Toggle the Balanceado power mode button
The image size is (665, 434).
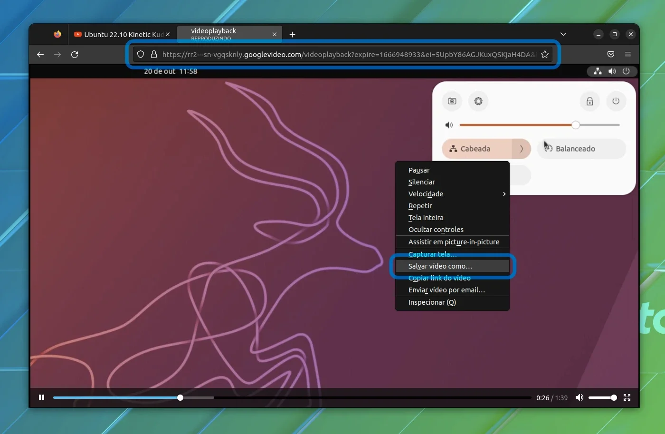581,149
